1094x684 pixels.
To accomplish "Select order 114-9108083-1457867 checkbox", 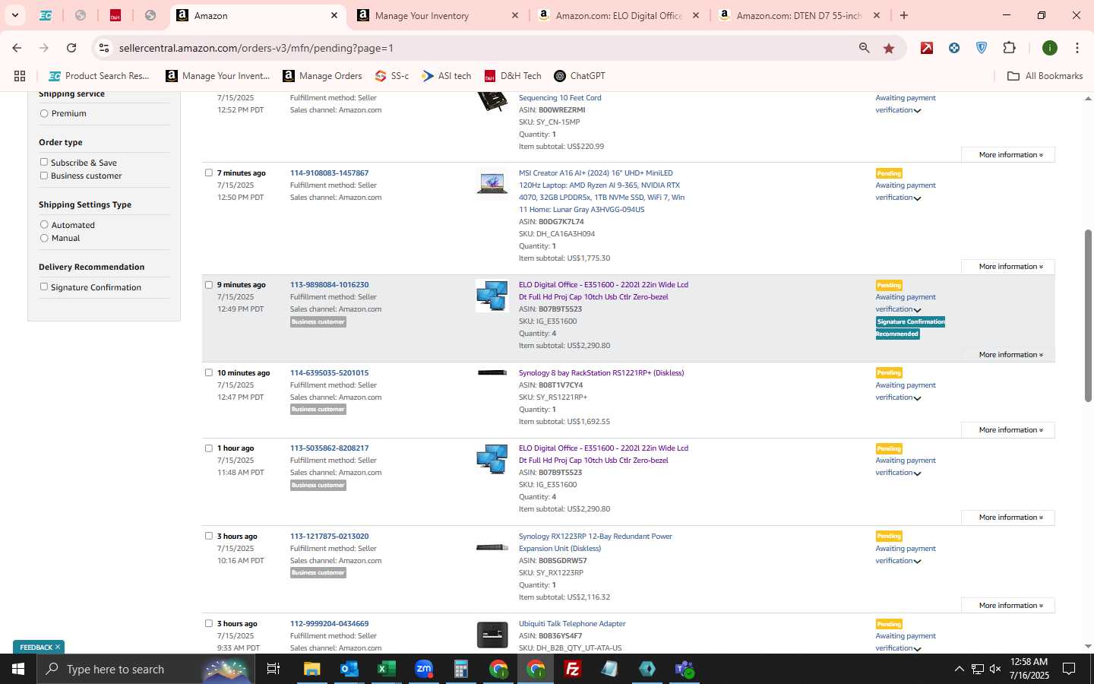I will coord(209,173).
